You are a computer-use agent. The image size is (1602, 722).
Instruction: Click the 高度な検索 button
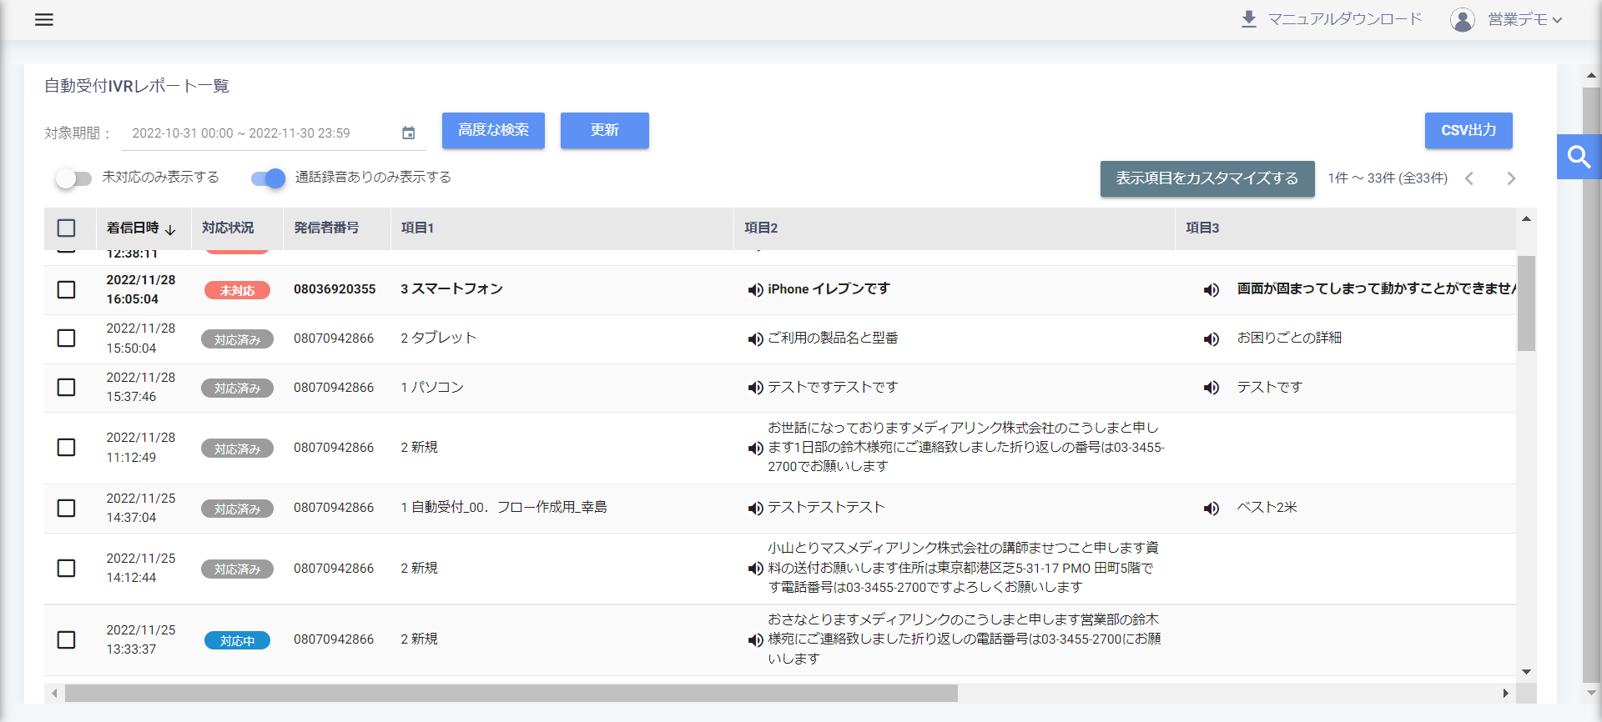pyautogui.click(x=493, y=131)
